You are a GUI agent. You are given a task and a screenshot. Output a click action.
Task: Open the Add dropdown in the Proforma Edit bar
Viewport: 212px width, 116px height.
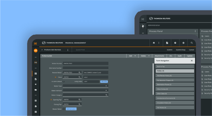132,56
